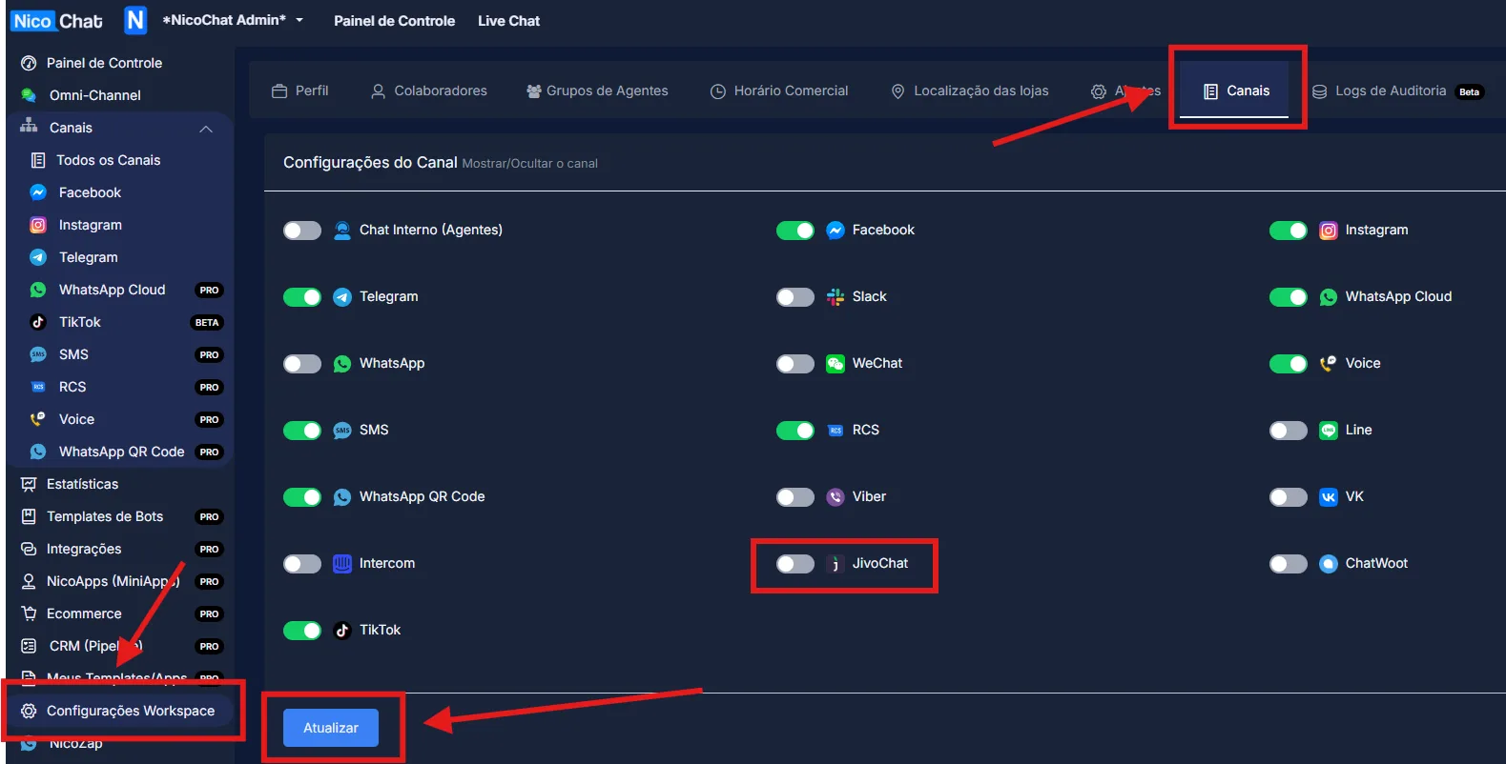Image resolution: width=1506 pixels, height=764 pixels.
Task: Click the Voice phone icon in sidebar
Action: [x=38, y=419]
